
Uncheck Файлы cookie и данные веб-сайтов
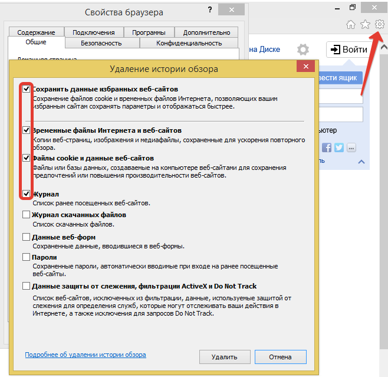coord(26,158)
